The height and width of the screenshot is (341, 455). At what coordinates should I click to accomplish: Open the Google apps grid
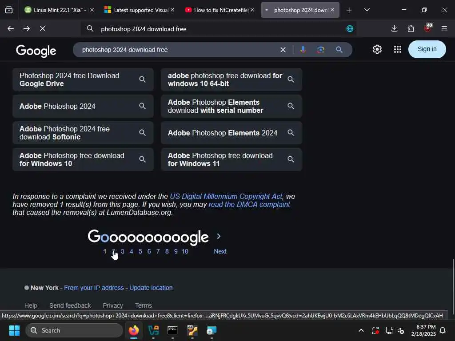pos(398,49)
